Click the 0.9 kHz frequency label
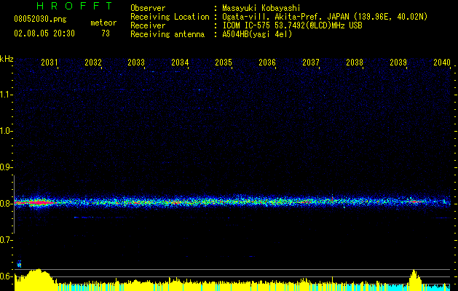458x291 pixels. click(x=6, y=167)
